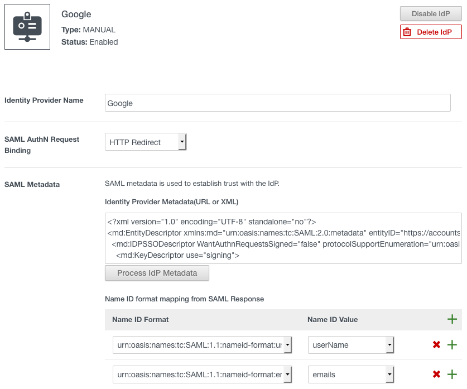This screenshot has width=467, height=389.
Task: Click the Process IdP Metadata button
Action: (157, 273)
